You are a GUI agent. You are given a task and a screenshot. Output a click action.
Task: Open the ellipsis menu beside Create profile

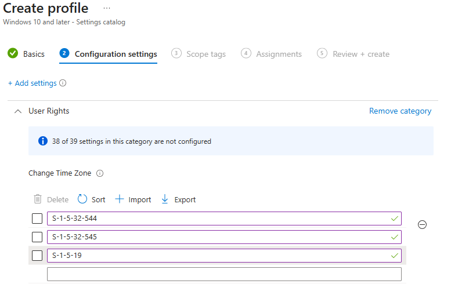[107, 8]
